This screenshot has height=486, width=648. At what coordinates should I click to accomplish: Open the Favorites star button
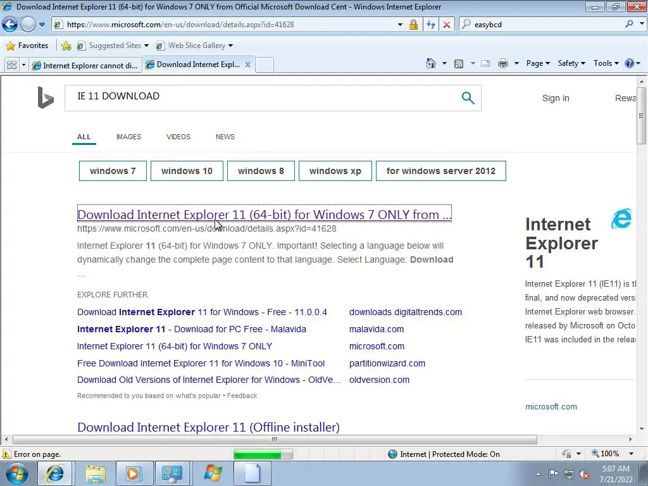pos(27,46)
